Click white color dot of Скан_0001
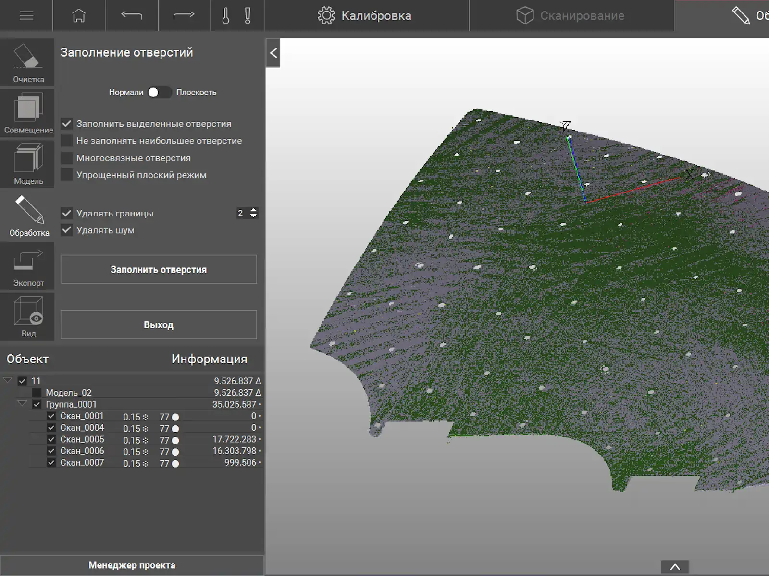 (x=175, y=417)
